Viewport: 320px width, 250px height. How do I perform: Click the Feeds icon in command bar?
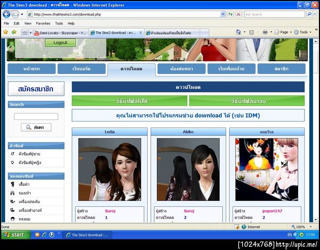pyautogui.click(x=252, y=32)
